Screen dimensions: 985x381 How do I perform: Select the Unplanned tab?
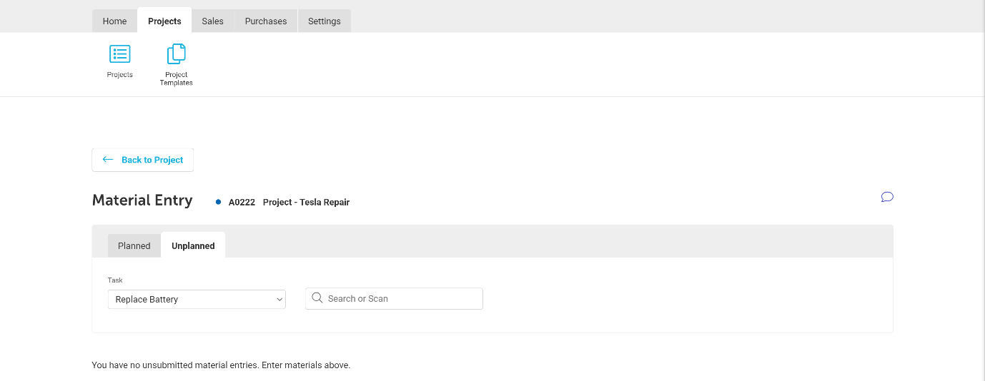click(x=193, y=245)
